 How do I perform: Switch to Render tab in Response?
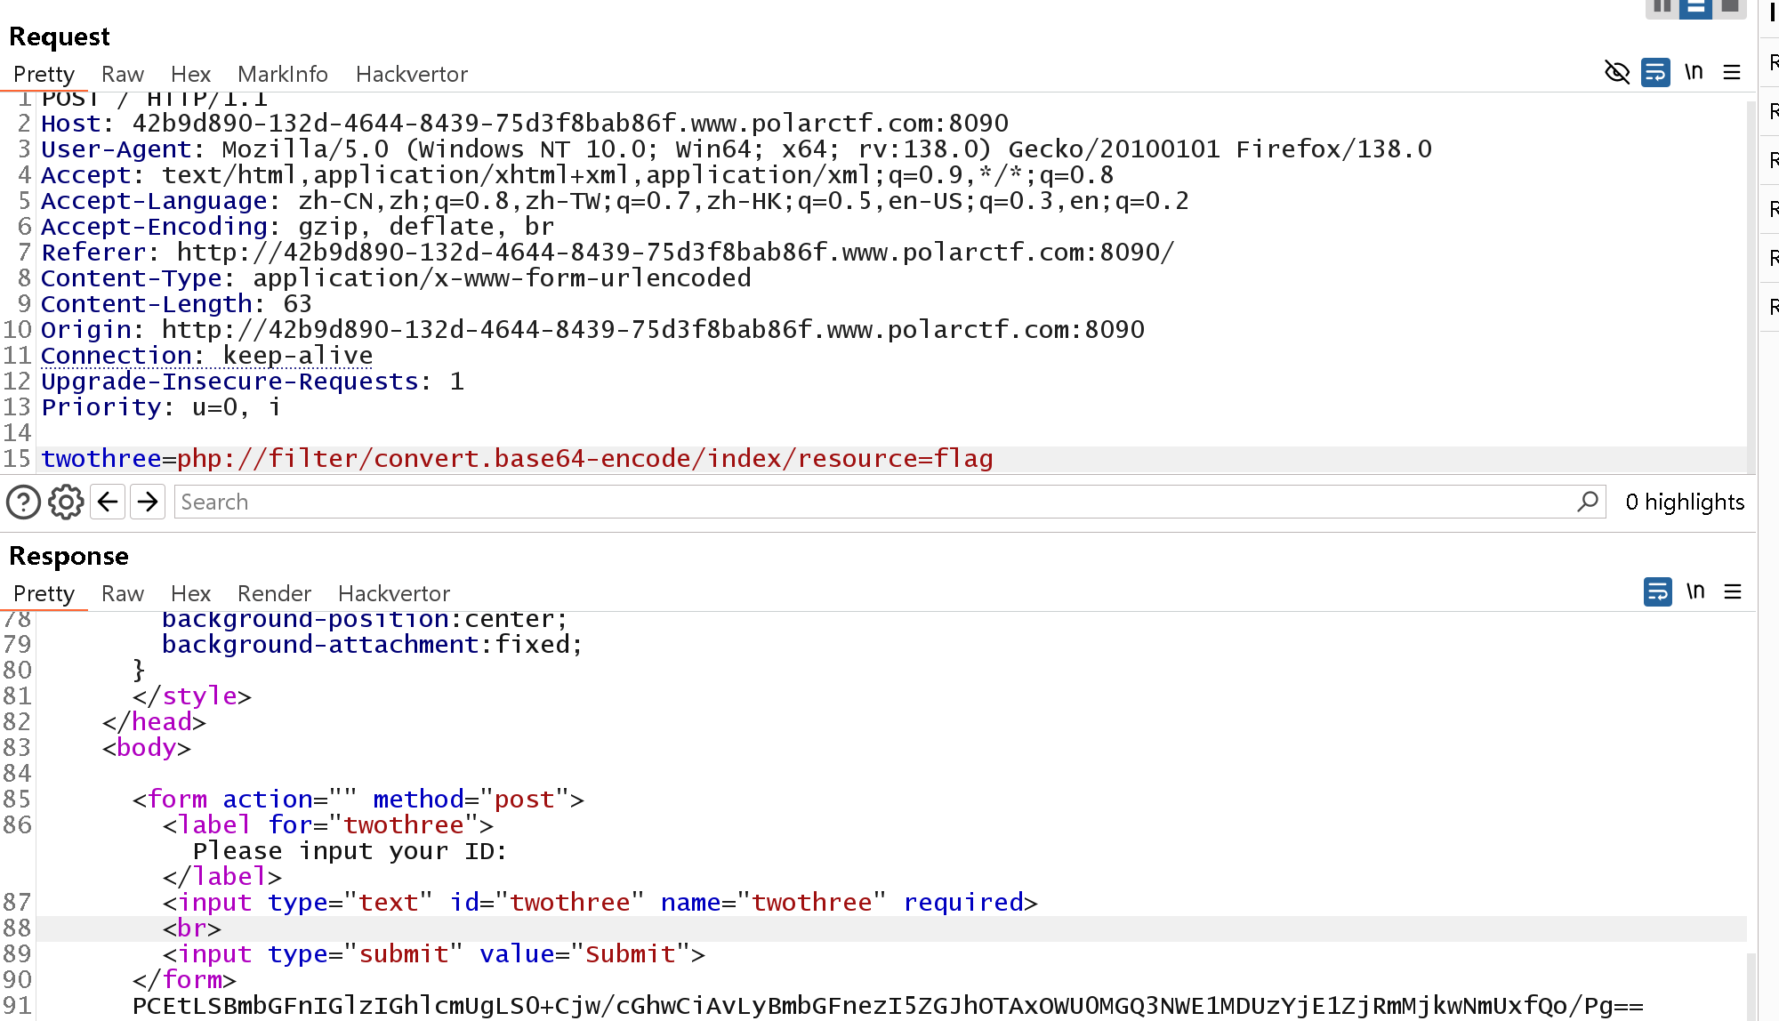tap(274, 593)
